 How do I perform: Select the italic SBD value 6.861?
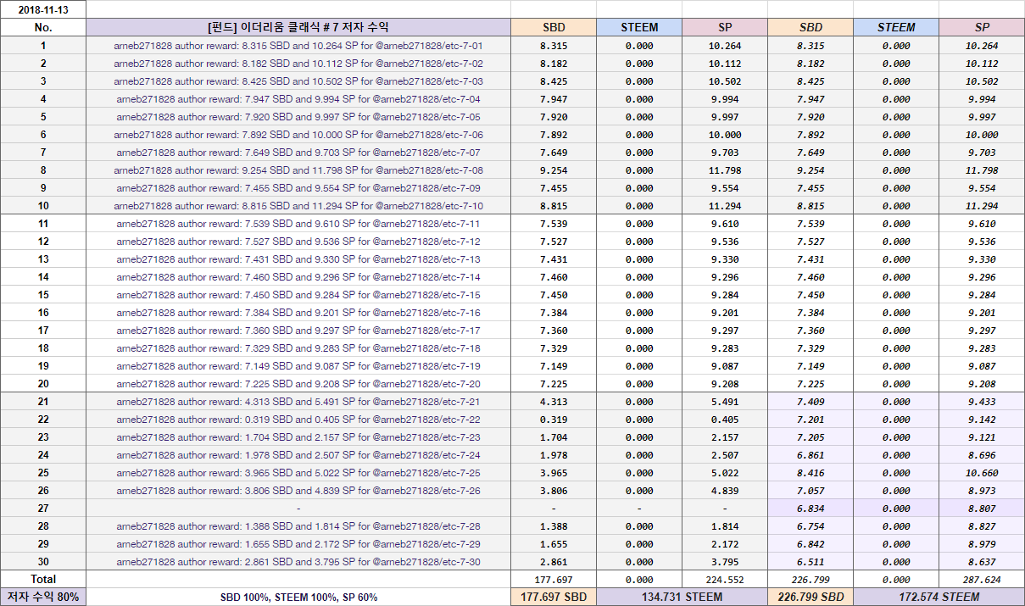[811, 455]
